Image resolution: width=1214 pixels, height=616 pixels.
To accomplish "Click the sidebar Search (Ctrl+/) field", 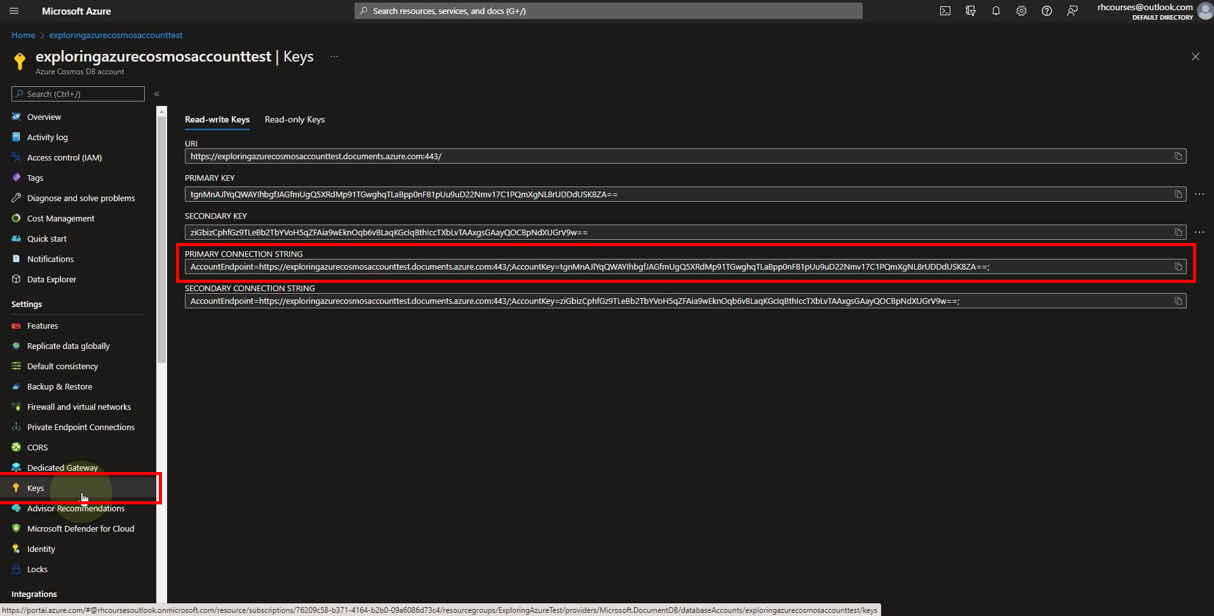I will tap(78, 94).
